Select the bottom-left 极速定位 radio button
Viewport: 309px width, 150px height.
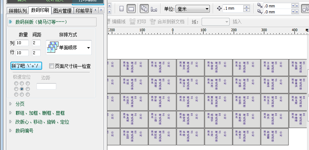(16, 95)
